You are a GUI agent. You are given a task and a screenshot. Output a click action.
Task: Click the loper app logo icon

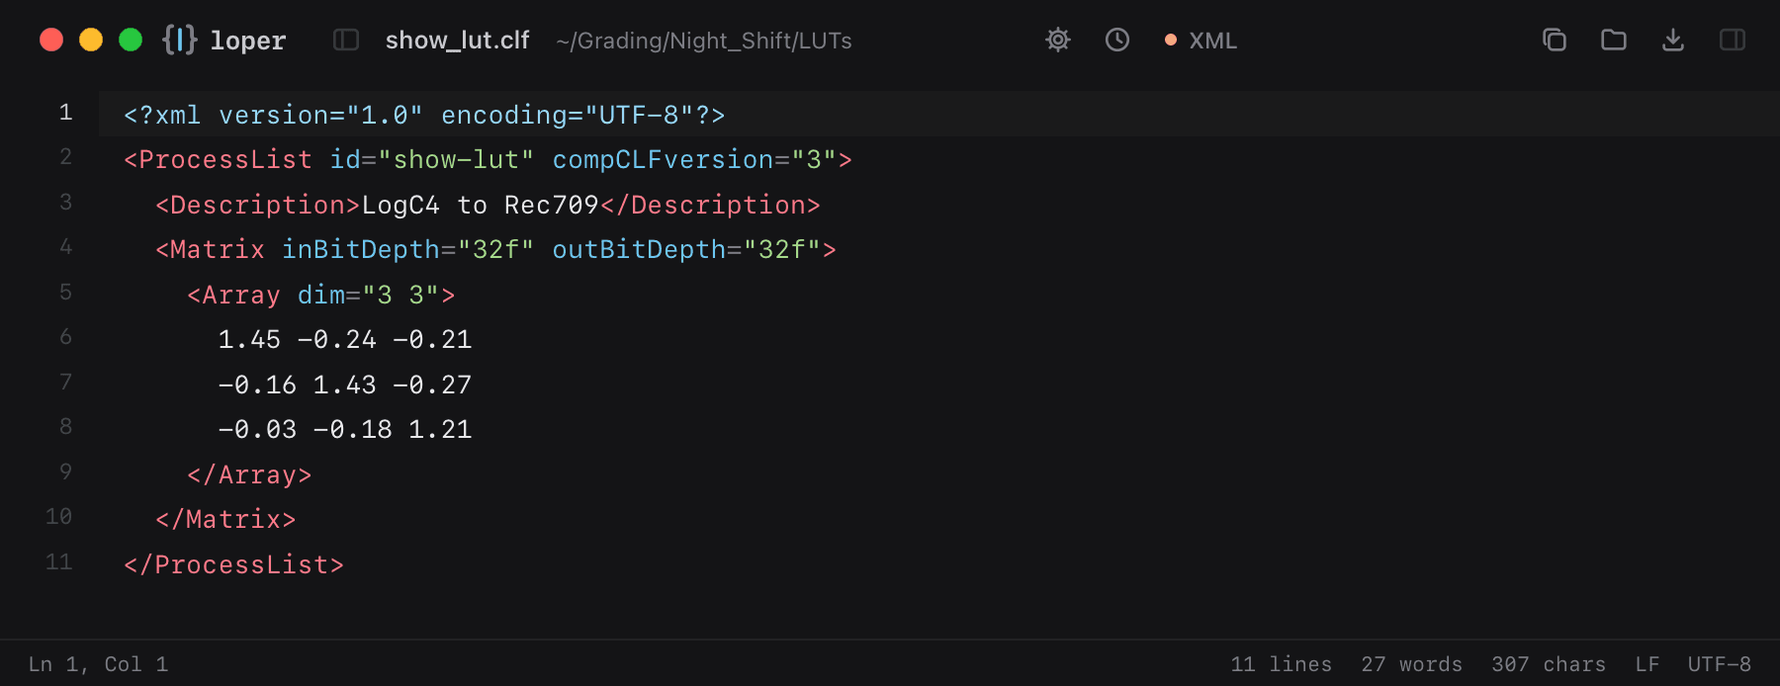coord(180,40)
